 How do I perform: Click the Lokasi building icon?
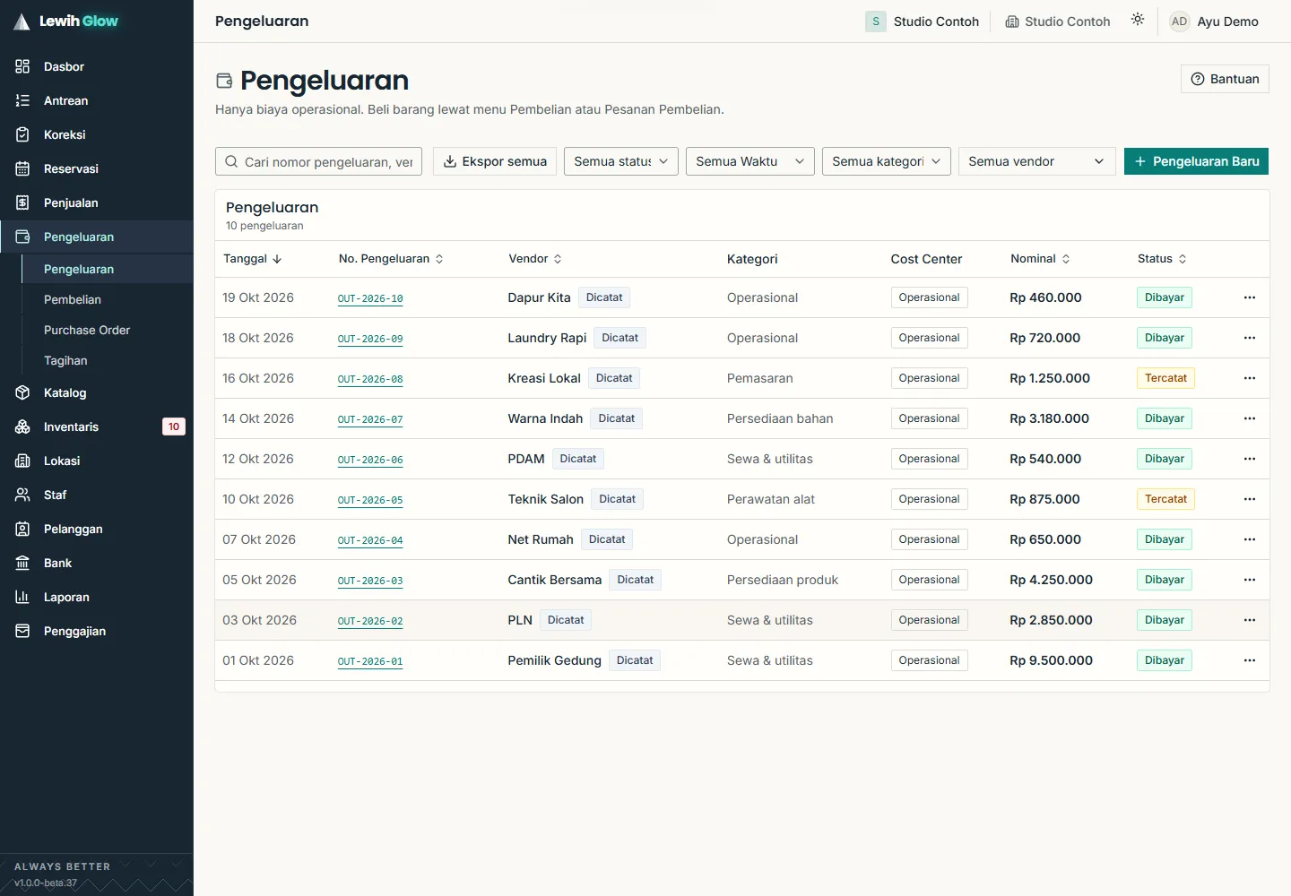(x=22, y=461)
